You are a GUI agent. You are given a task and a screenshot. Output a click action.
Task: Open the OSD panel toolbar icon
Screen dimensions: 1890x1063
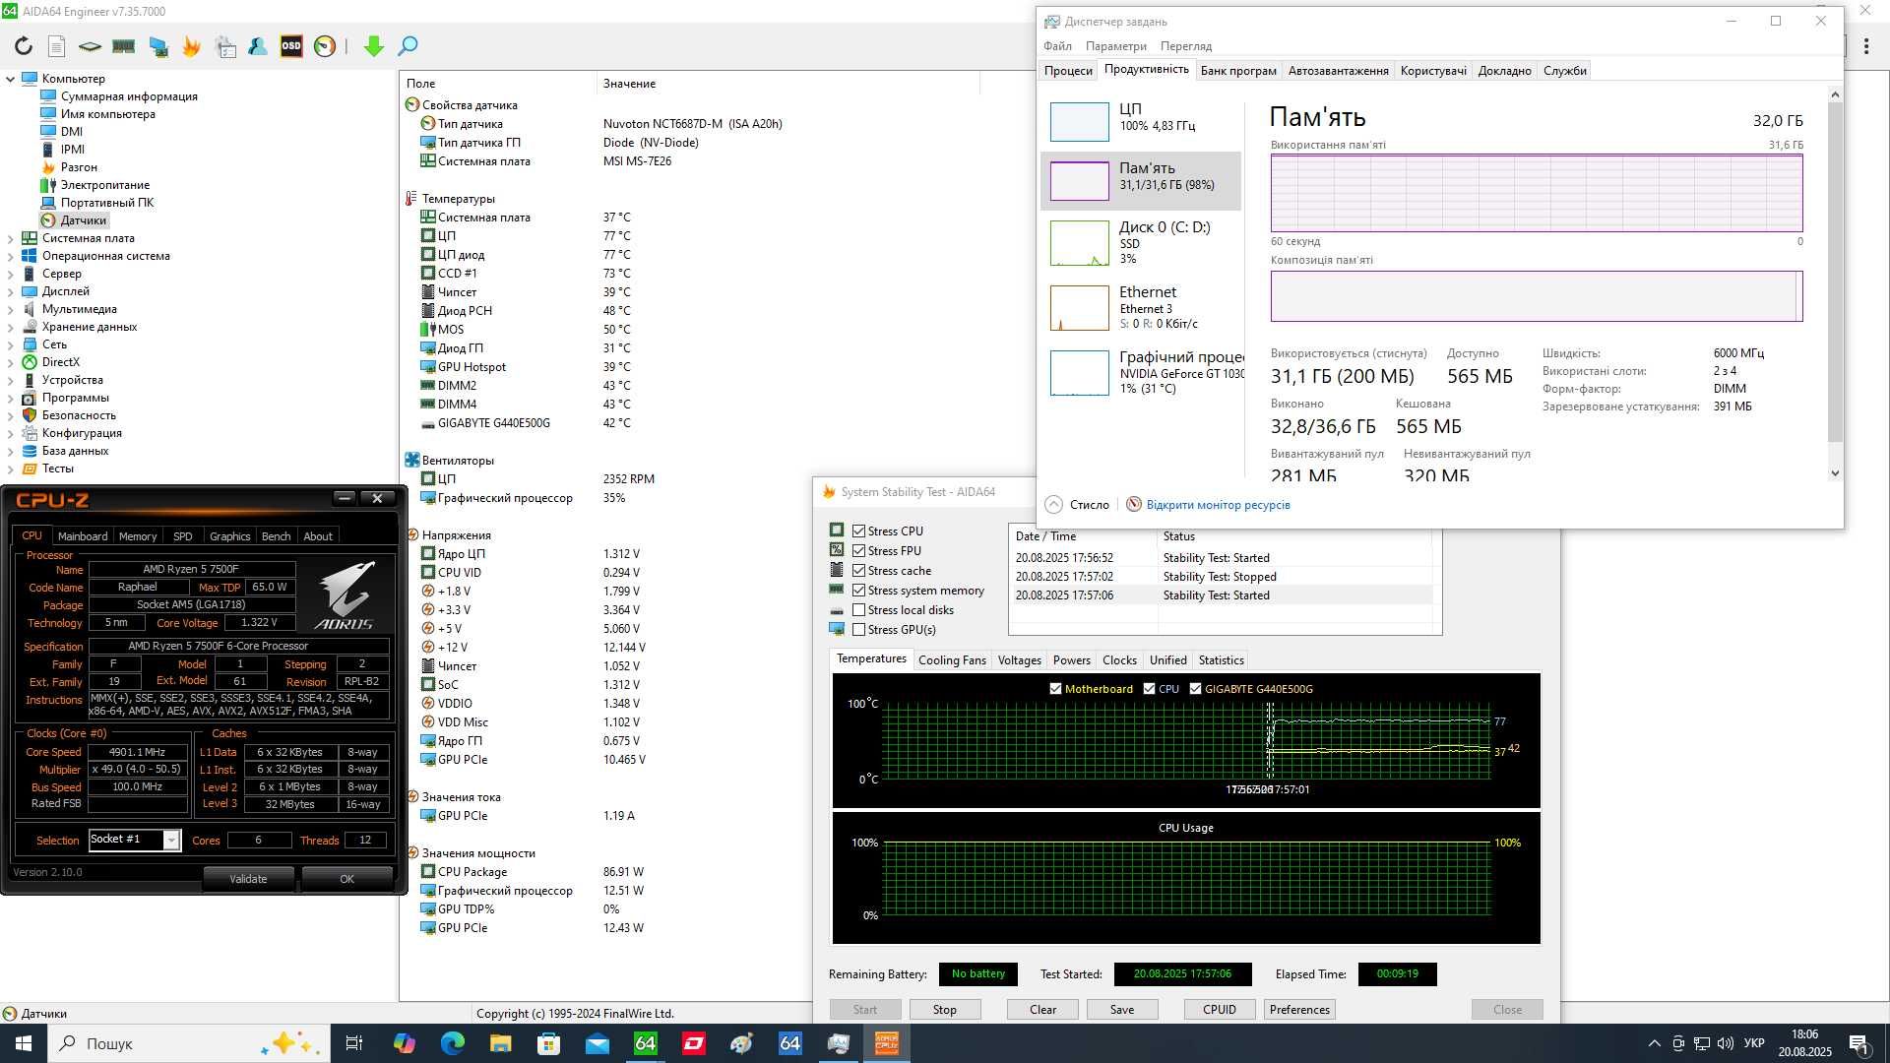pyautogui.click(x=291, y=45)
